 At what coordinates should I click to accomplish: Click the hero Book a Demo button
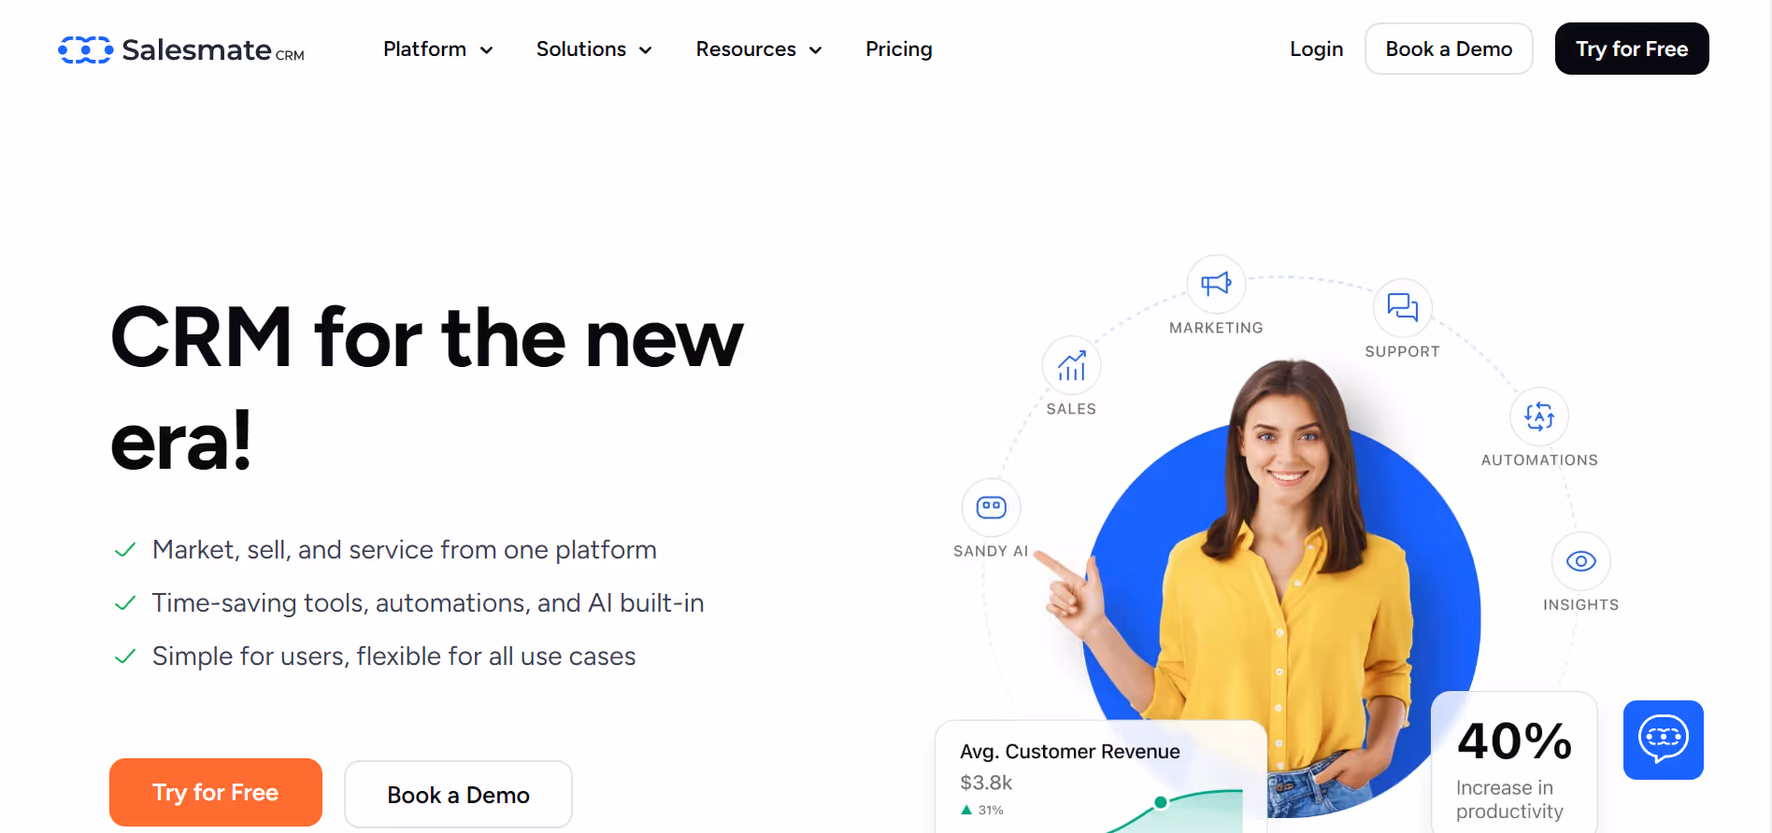[x=458, y=795]
